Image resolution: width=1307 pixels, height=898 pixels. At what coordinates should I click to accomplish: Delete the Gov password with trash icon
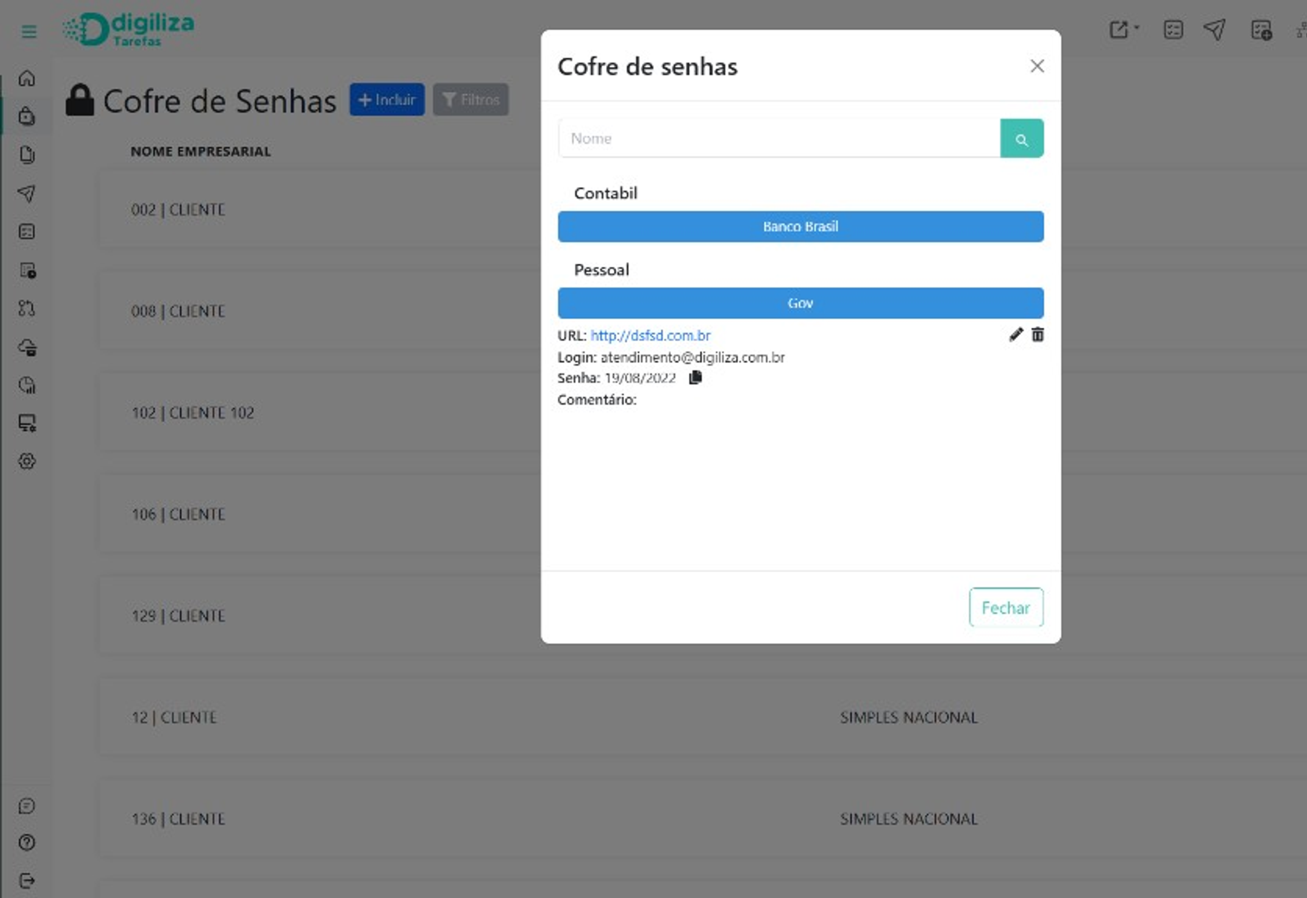tap(1037, 335)
